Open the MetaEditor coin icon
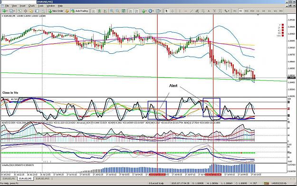The image size is (297, 186). point(67,11)
